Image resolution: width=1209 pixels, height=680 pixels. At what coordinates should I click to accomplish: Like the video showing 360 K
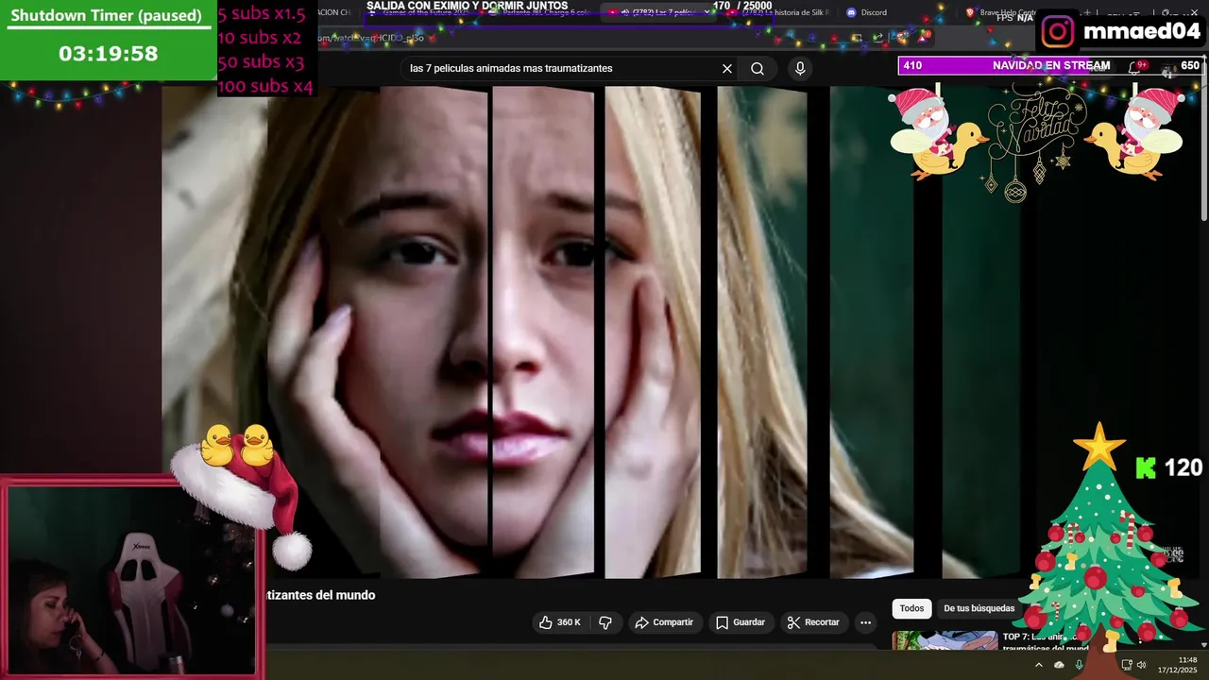(x=559, y=622)
